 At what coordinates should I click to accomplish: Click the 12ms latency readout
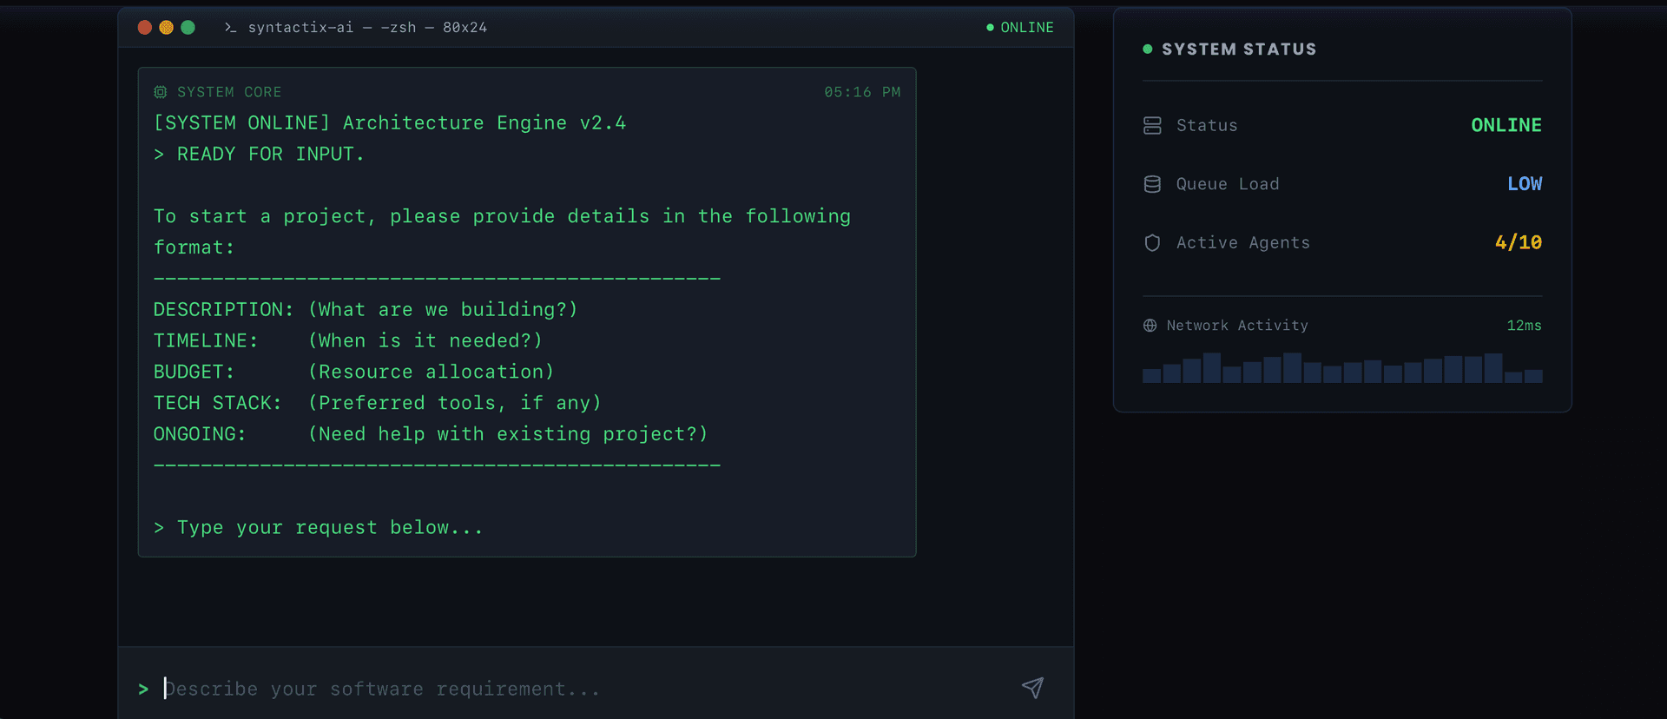coord(1524,326)
